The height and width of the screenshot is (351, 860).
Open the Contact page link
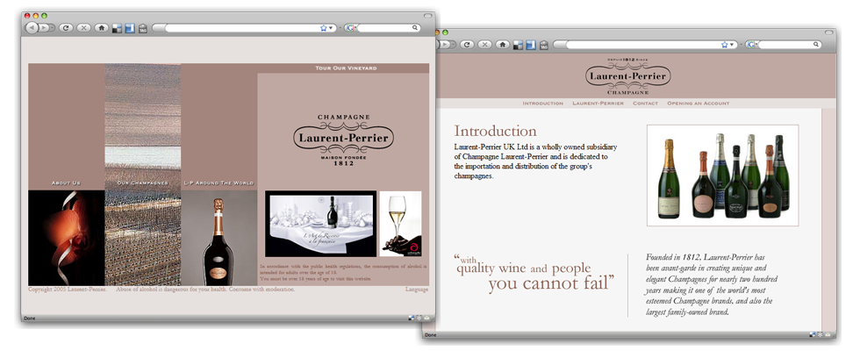(x=645, y=104)
